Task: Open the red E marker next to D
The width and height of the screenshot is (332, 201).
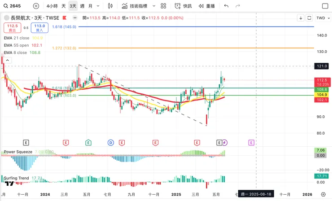Action: [x=122, y=143]
